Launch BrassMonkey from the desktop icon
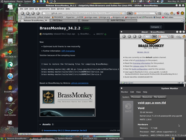Screen dimensions: 186x140 (10, 89)
